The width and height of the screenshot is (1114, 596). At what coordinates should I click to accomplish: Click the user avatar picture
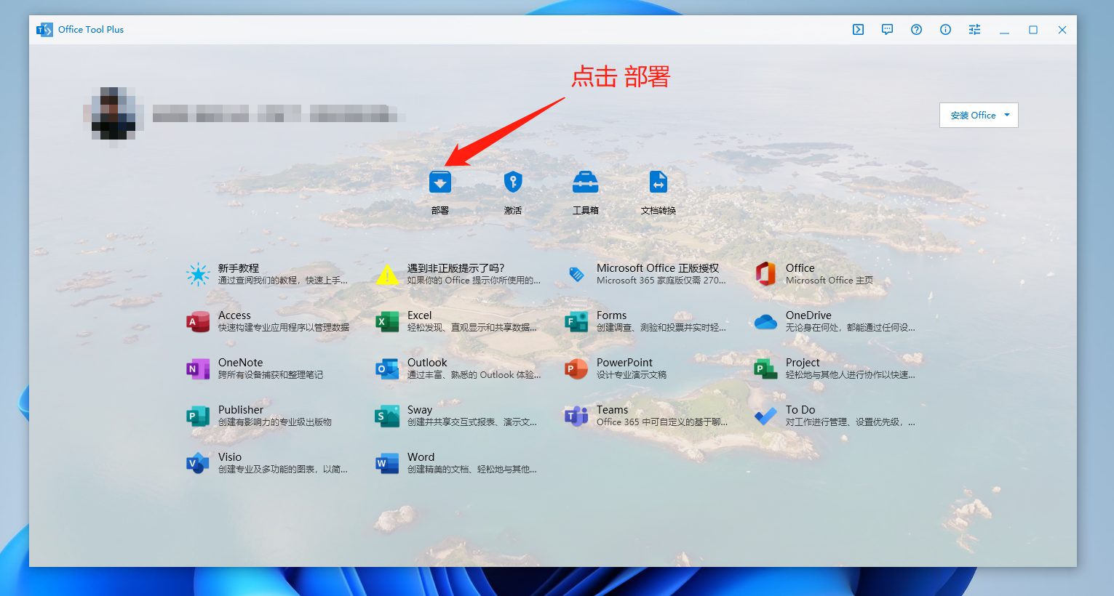(x=114, y=113)
